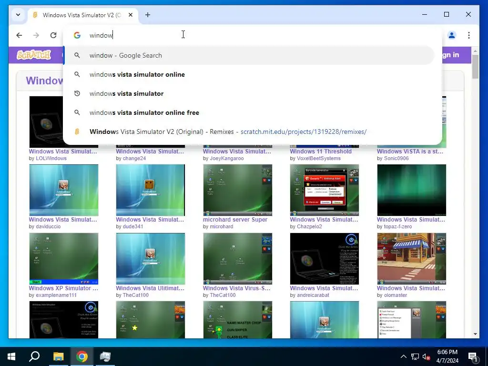Open the Windows Vista Virus-S thumbnail
The width and height of the screenshot is (488, 366).
[x=237, y=258]
